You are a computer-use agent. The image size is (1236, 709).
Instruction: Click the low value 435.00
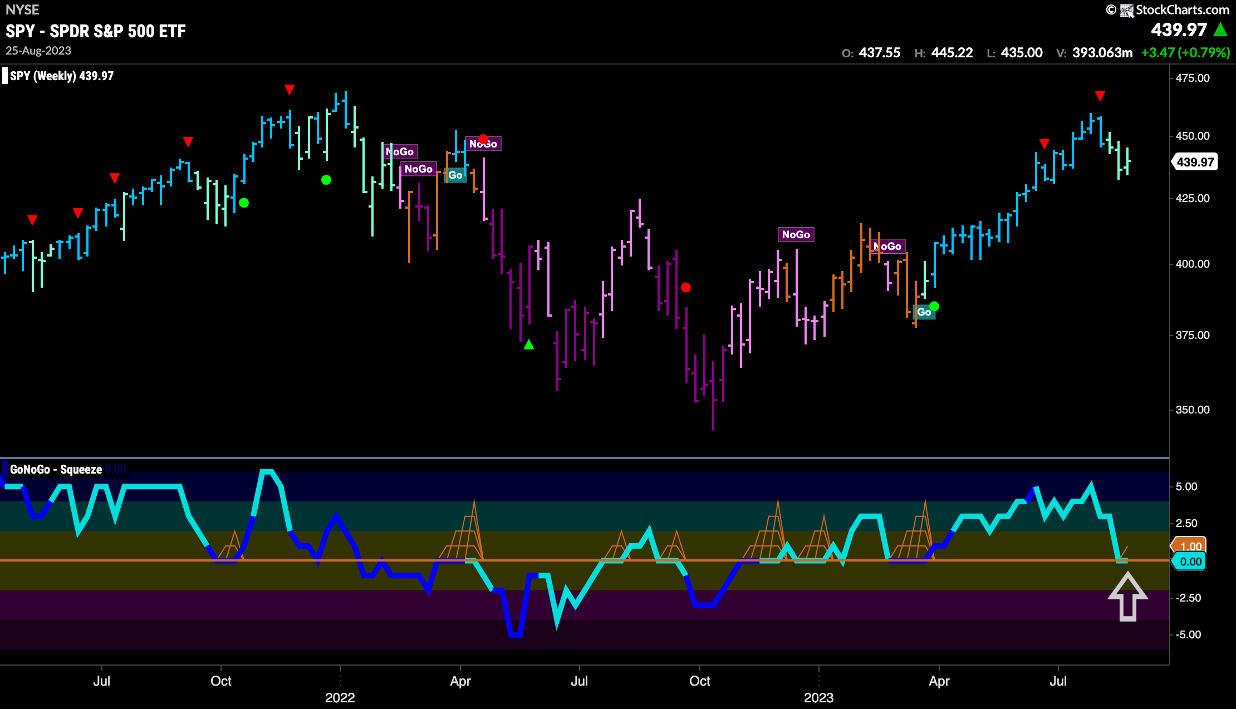click(x=1022, y=53)
